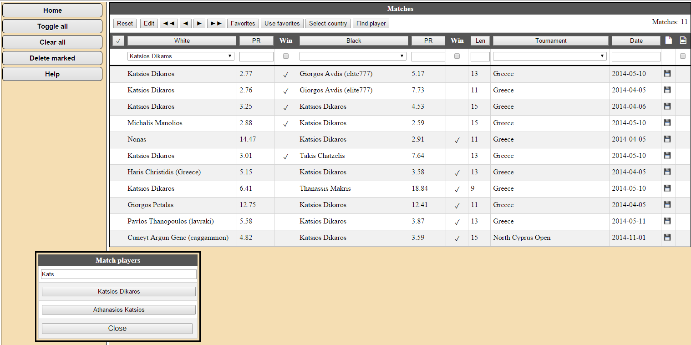Expand the Tournament filter dropdown
691x345 pixels.
click(550, 56)
